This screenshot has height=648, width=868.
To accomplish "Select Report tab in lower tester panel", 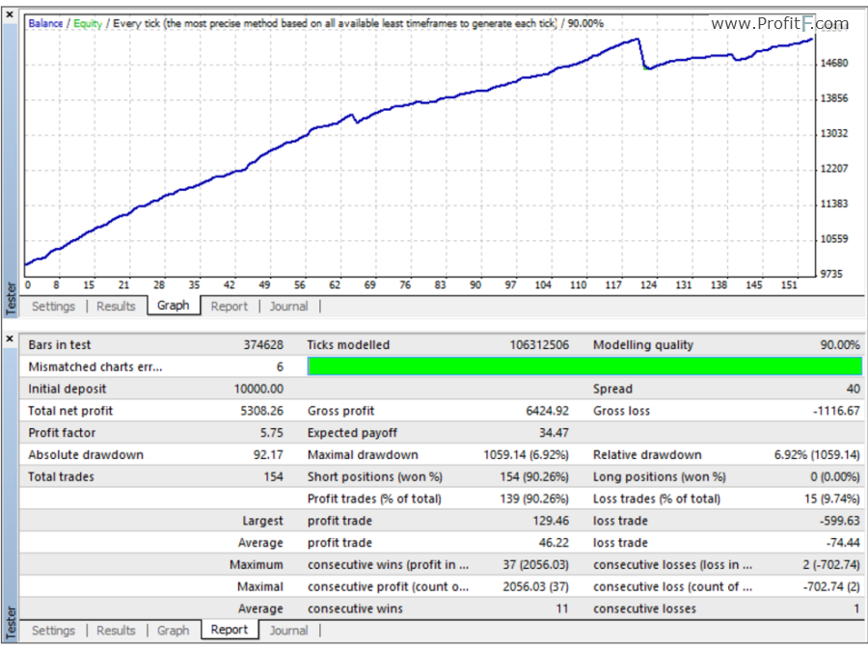I will click(x=230, y=629).
